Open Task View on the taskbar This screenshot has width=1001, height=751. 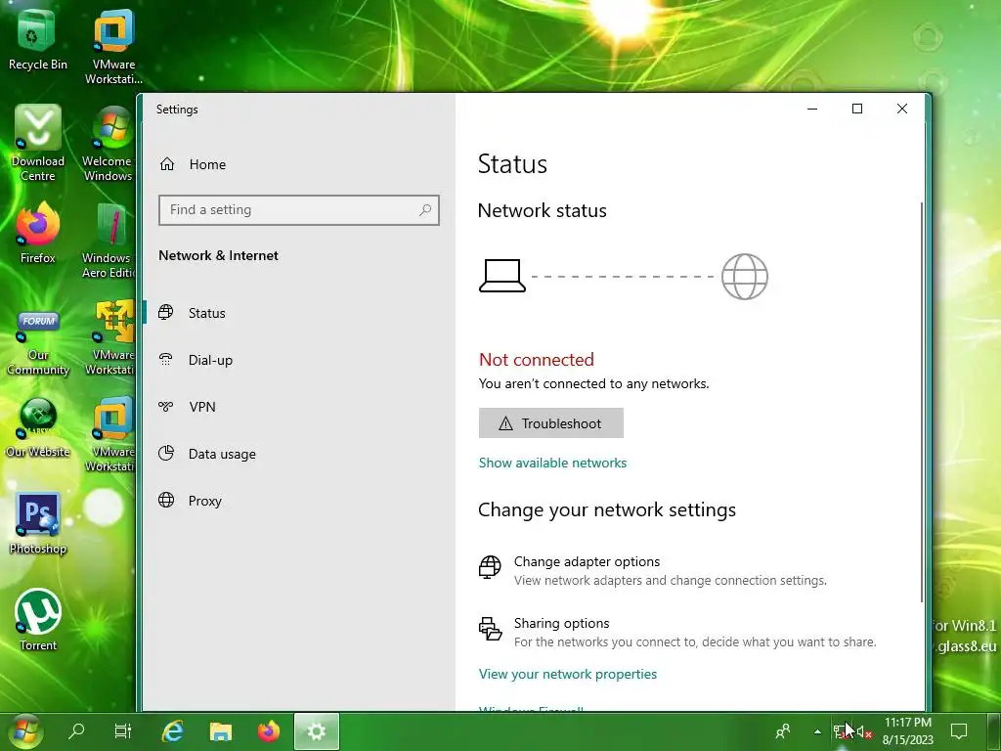(122, 730)
